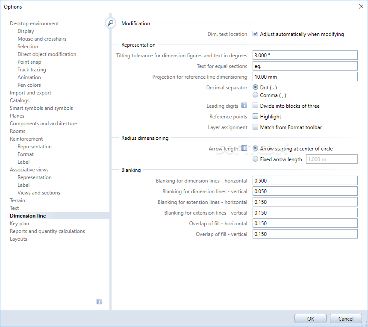Select Fixed arrow length option

255,159
